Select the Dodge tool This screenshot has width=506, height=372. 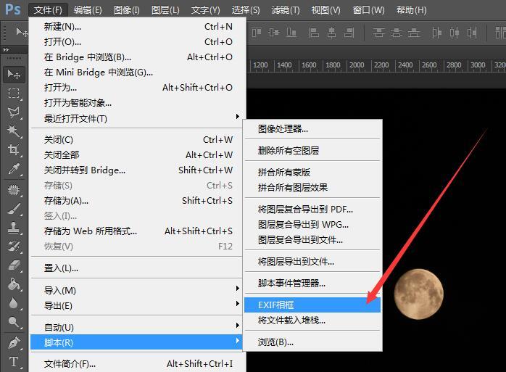coord(14,322)
